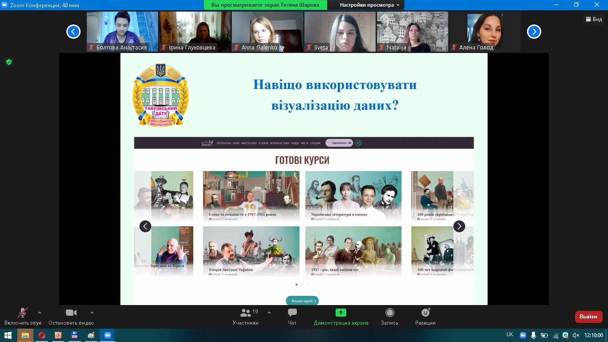Click the ГОТОВІ КУРСИ heading

point(302,160)
